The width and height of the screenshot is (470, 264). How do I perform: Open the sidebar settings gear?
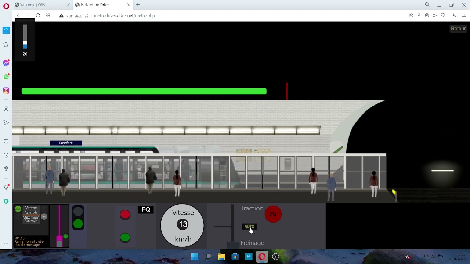(x=6, y=169)
